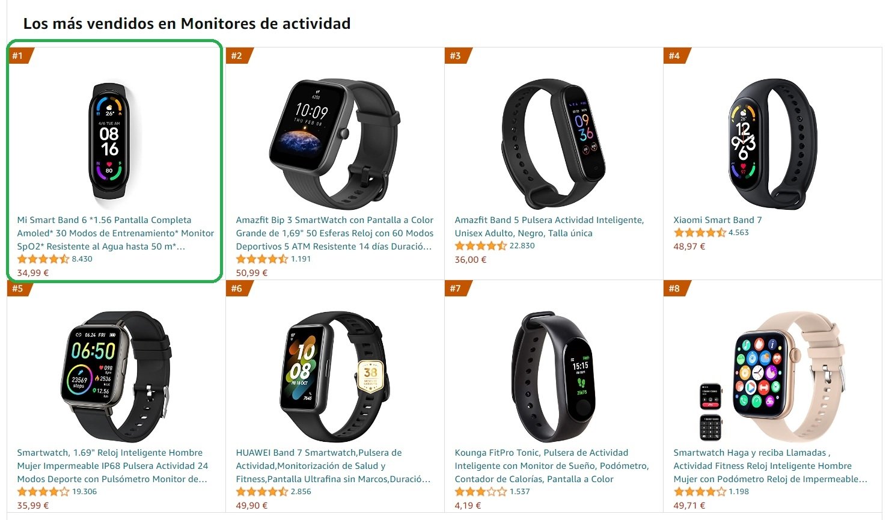
Task: Select the Xiaomi Smart Band 7 title link
Action: [x=717, y=220]
